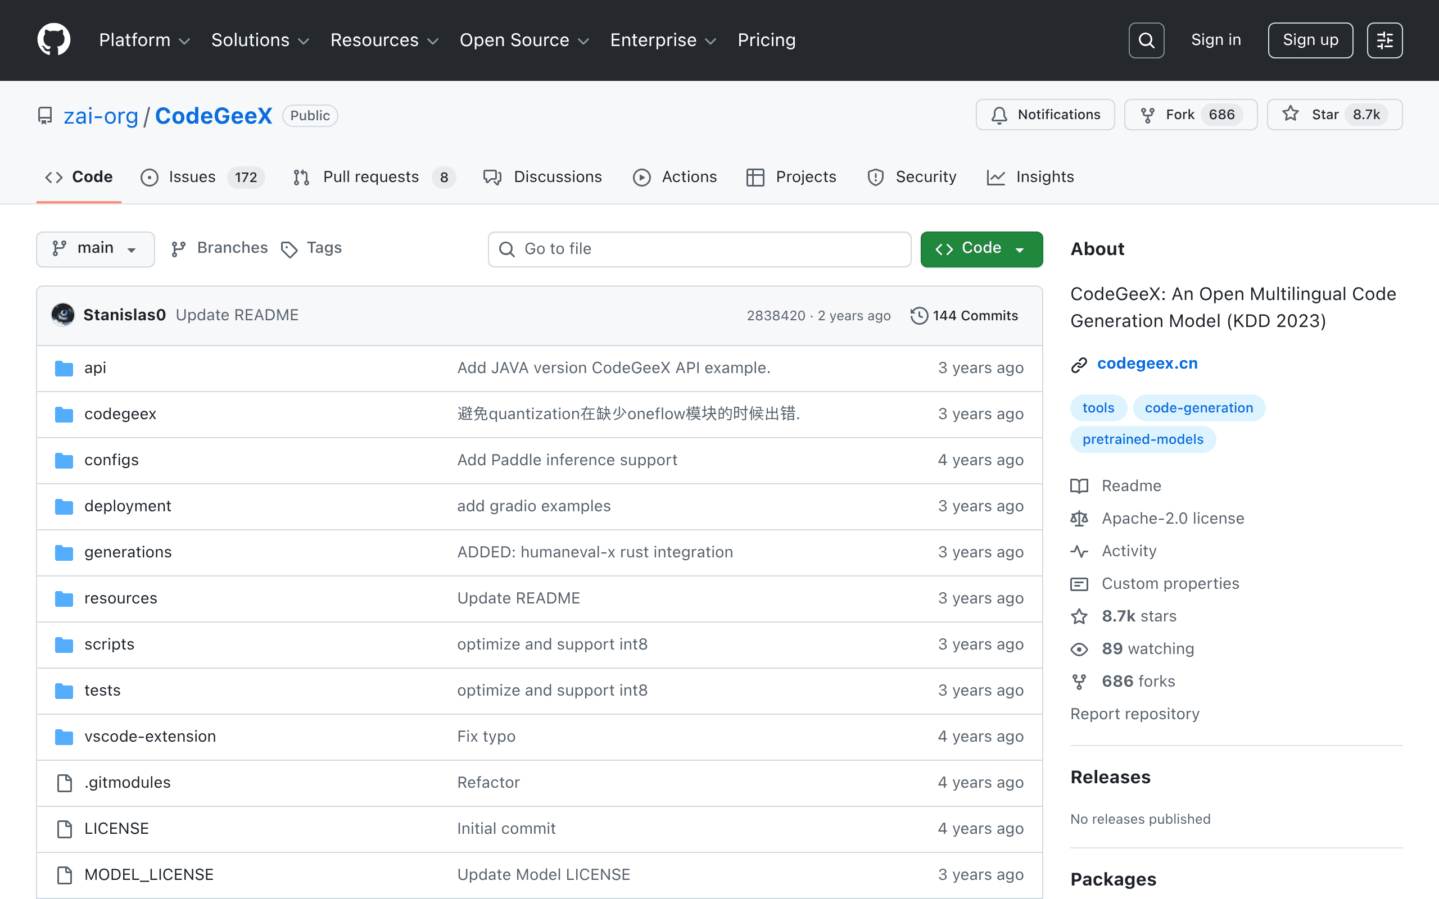This screenshot has height=899, width=1439.
Task: Click the .gitmodules file icon
Action: [64, 783]
